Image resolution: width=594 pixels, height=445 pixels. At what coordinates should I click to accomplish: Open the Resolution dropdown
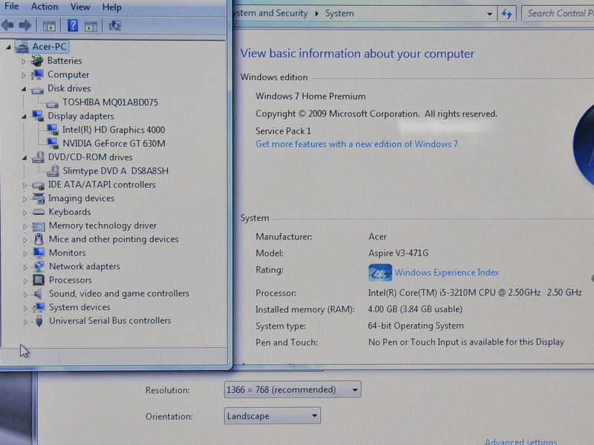[x=293, y=389]
